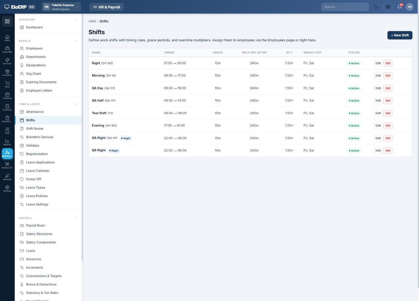Edit the Evening shift row
419x301 pixels.
(378, 126)
